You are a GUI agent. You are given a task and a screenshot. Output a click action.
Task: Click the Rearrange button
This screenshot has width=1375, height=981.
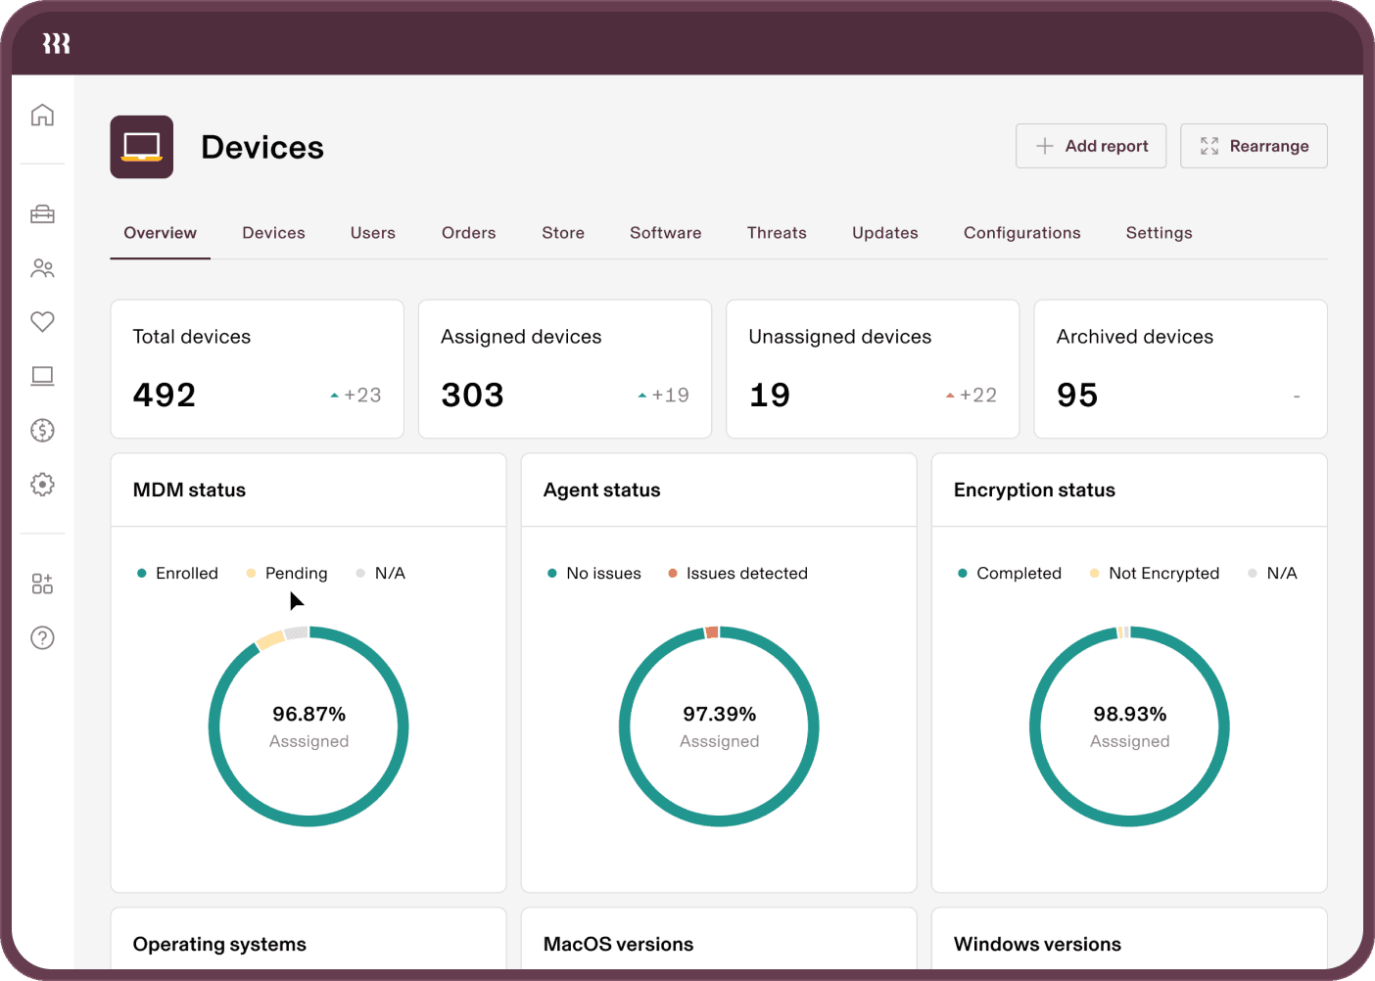point(1254,146)
